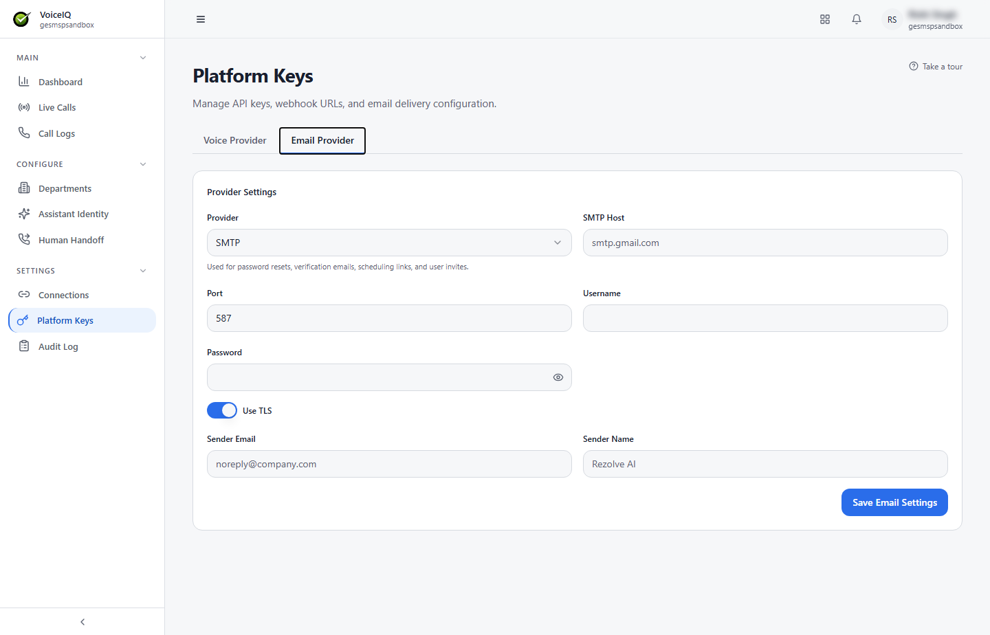Image resolution: width=990 pixels, height=635 pixels.
Task: Click the Audit Log clipboard icon
Action: point(24,346)
